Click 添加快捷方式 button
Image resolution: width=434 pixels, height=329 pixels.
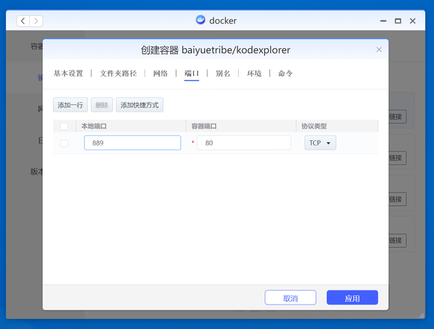(x=140, y=105)
